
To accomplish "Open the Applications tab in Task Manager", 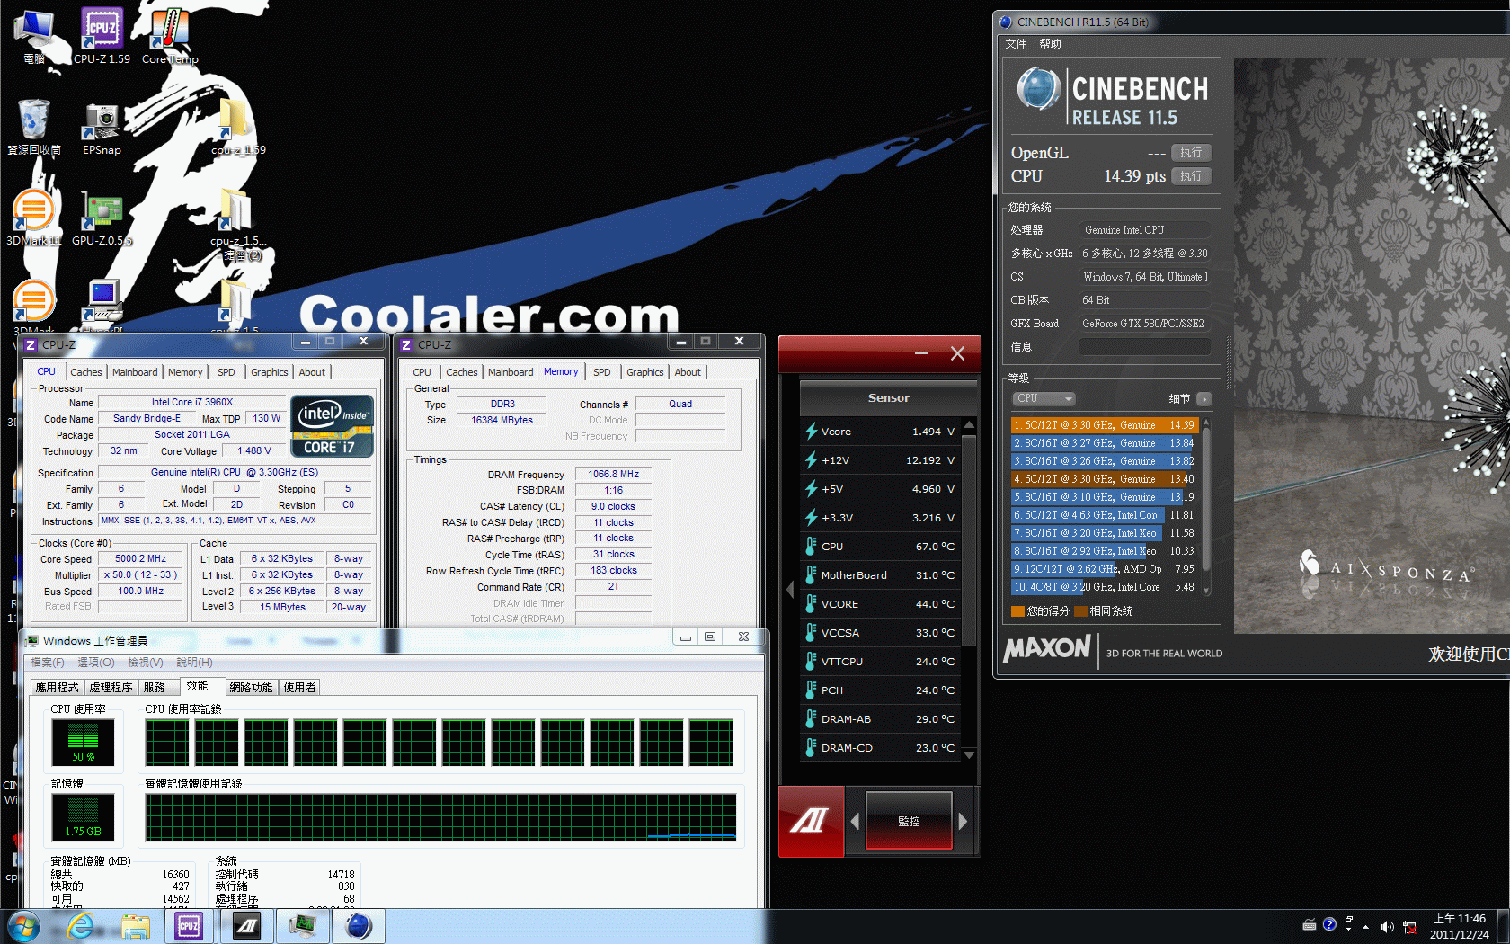I will click(58, 687).
